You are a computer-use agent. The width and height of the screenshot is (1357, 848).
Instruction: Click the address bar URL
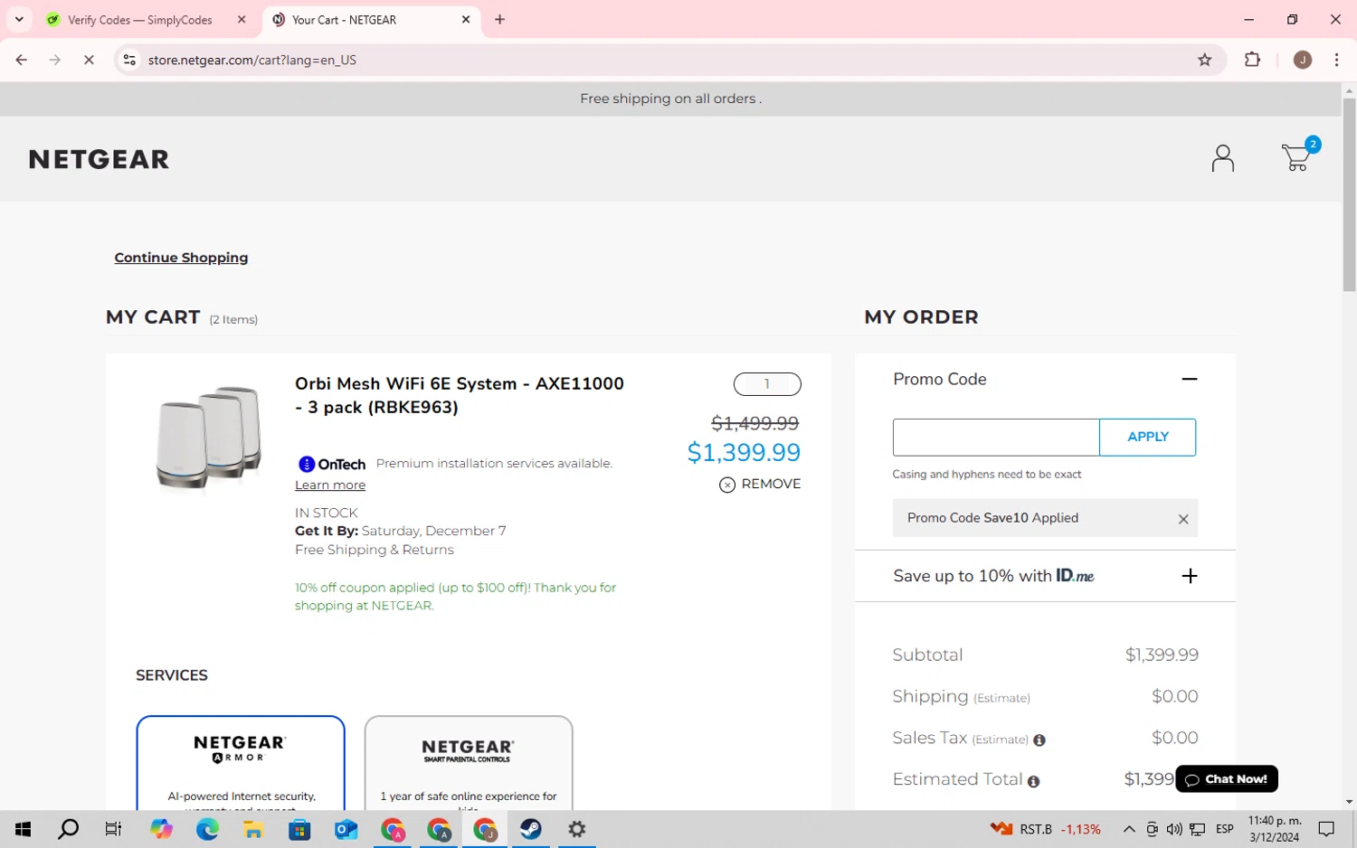click(252, 60)
